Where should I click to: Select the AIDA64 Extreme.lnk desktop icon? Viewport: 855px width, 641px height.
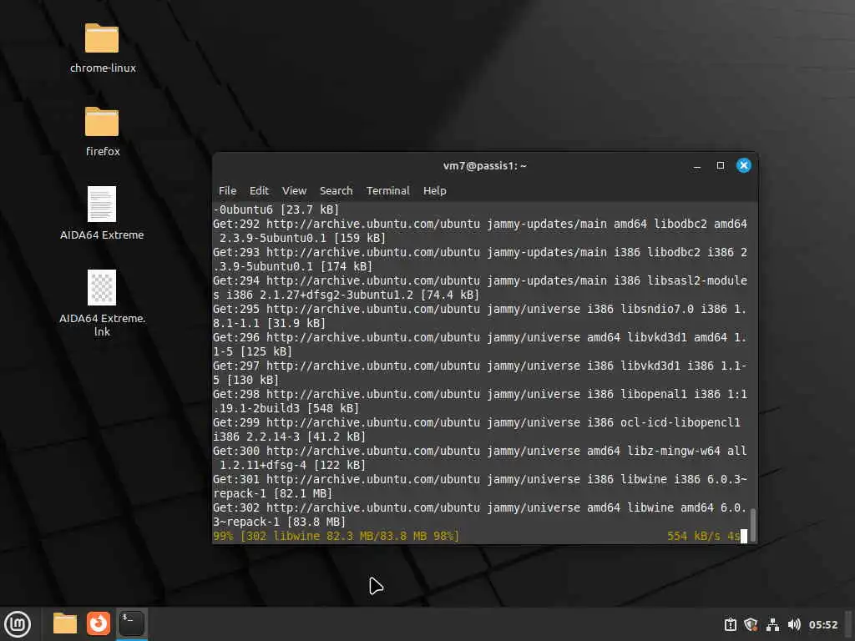(102, 288)
